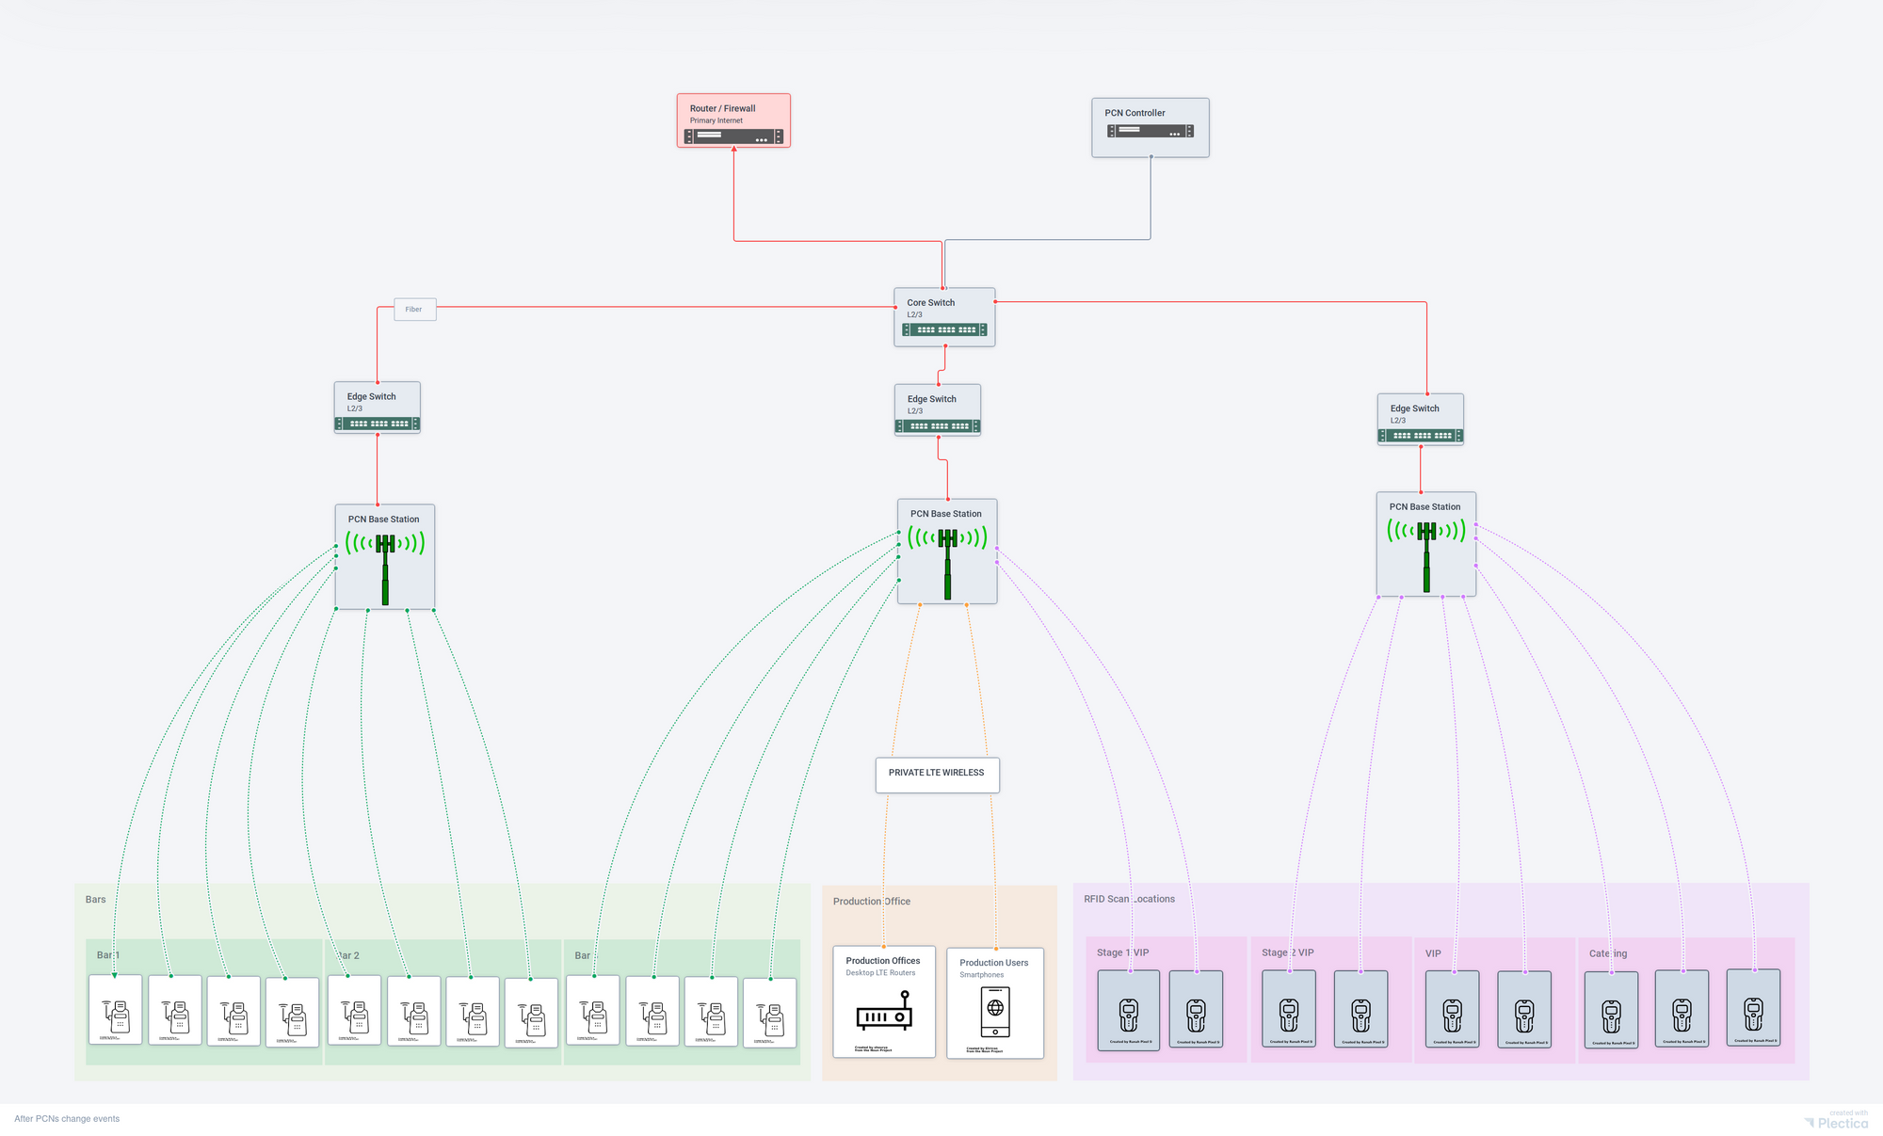Click the PCN Base Station serving Bar 1
The height and width of the screenshot is (1136, 1883).
(385, 557)
